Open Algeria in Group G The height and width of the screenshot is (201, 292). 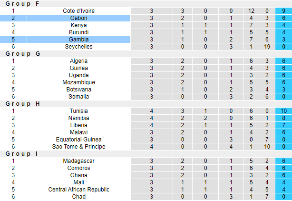pyautogui.click(x=78, y=61)
